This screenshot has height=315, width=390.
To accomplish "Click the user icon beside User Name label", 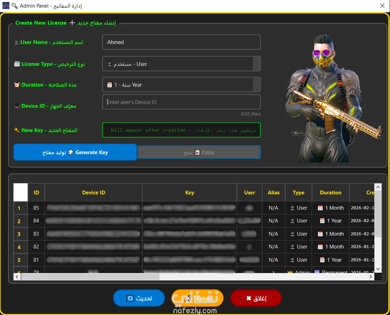I will (x=16, y=42).
